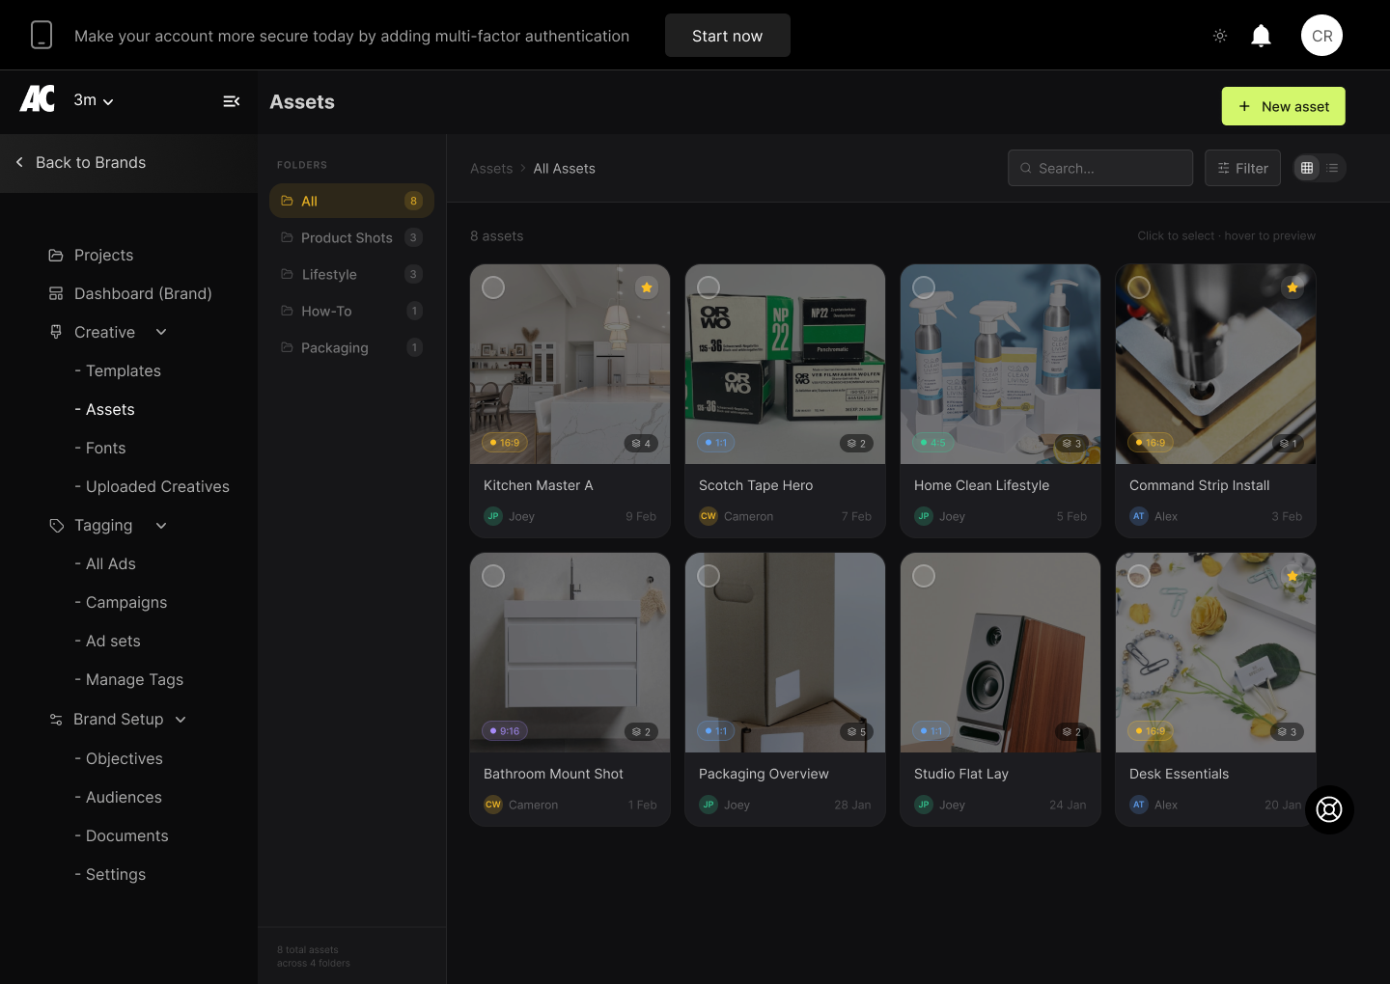Screen dimensions: 1390x984
Task: Switch to grid view layout
Action: 1307,168
